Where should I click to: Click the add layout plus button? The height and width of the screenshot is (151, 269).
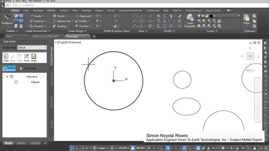(45, 143)
